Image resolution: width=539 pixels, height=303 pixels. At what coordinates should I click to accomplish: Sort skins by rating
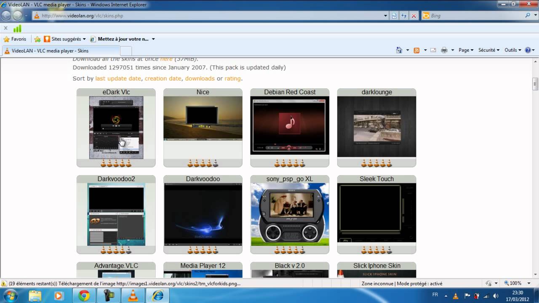click(x=232, y=78)
